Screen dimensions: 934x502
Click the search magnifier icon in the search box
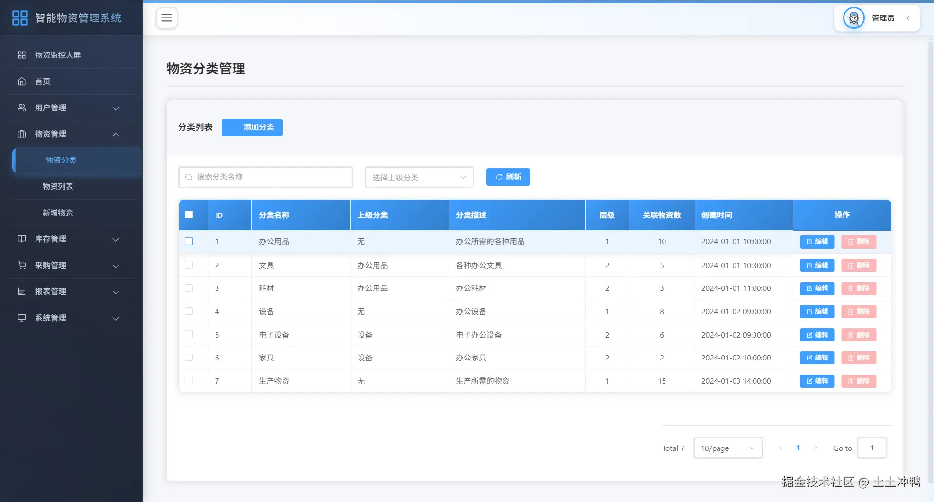coord(189,177)
